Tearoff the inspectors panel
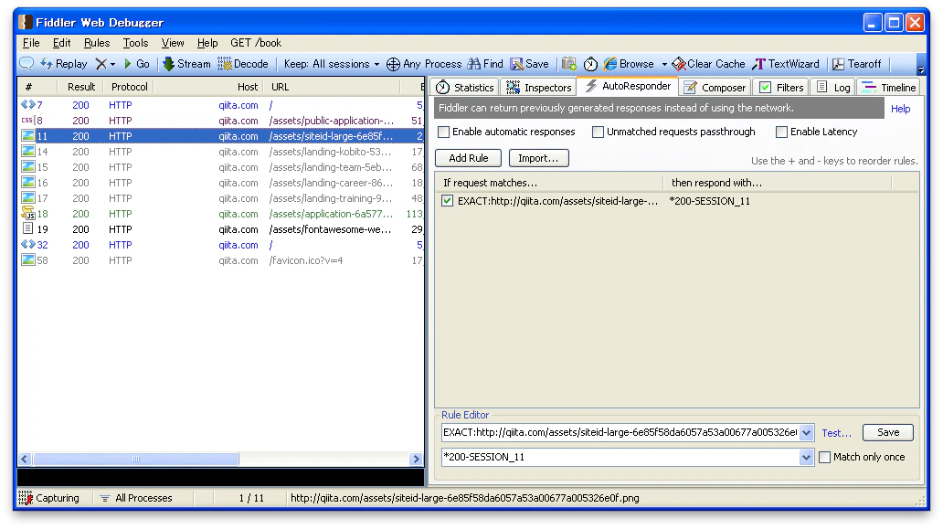This screenshot has height=529, width=943. pos(856,64)
